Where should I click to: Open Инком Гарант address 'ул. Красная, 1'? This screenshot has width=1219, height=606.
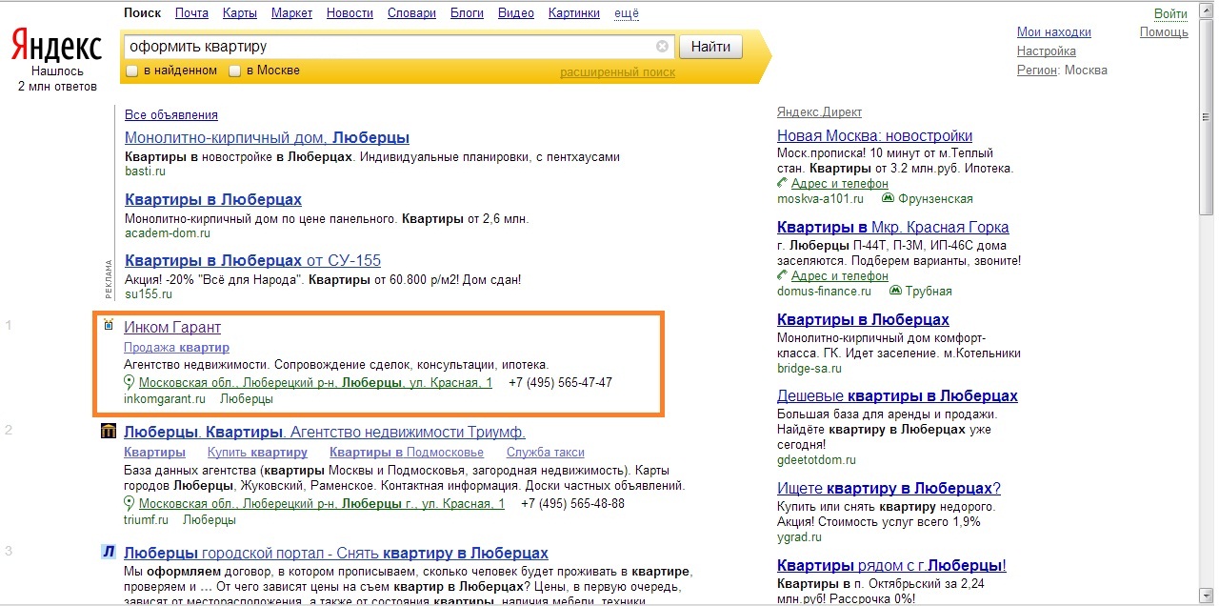[315, 383]
